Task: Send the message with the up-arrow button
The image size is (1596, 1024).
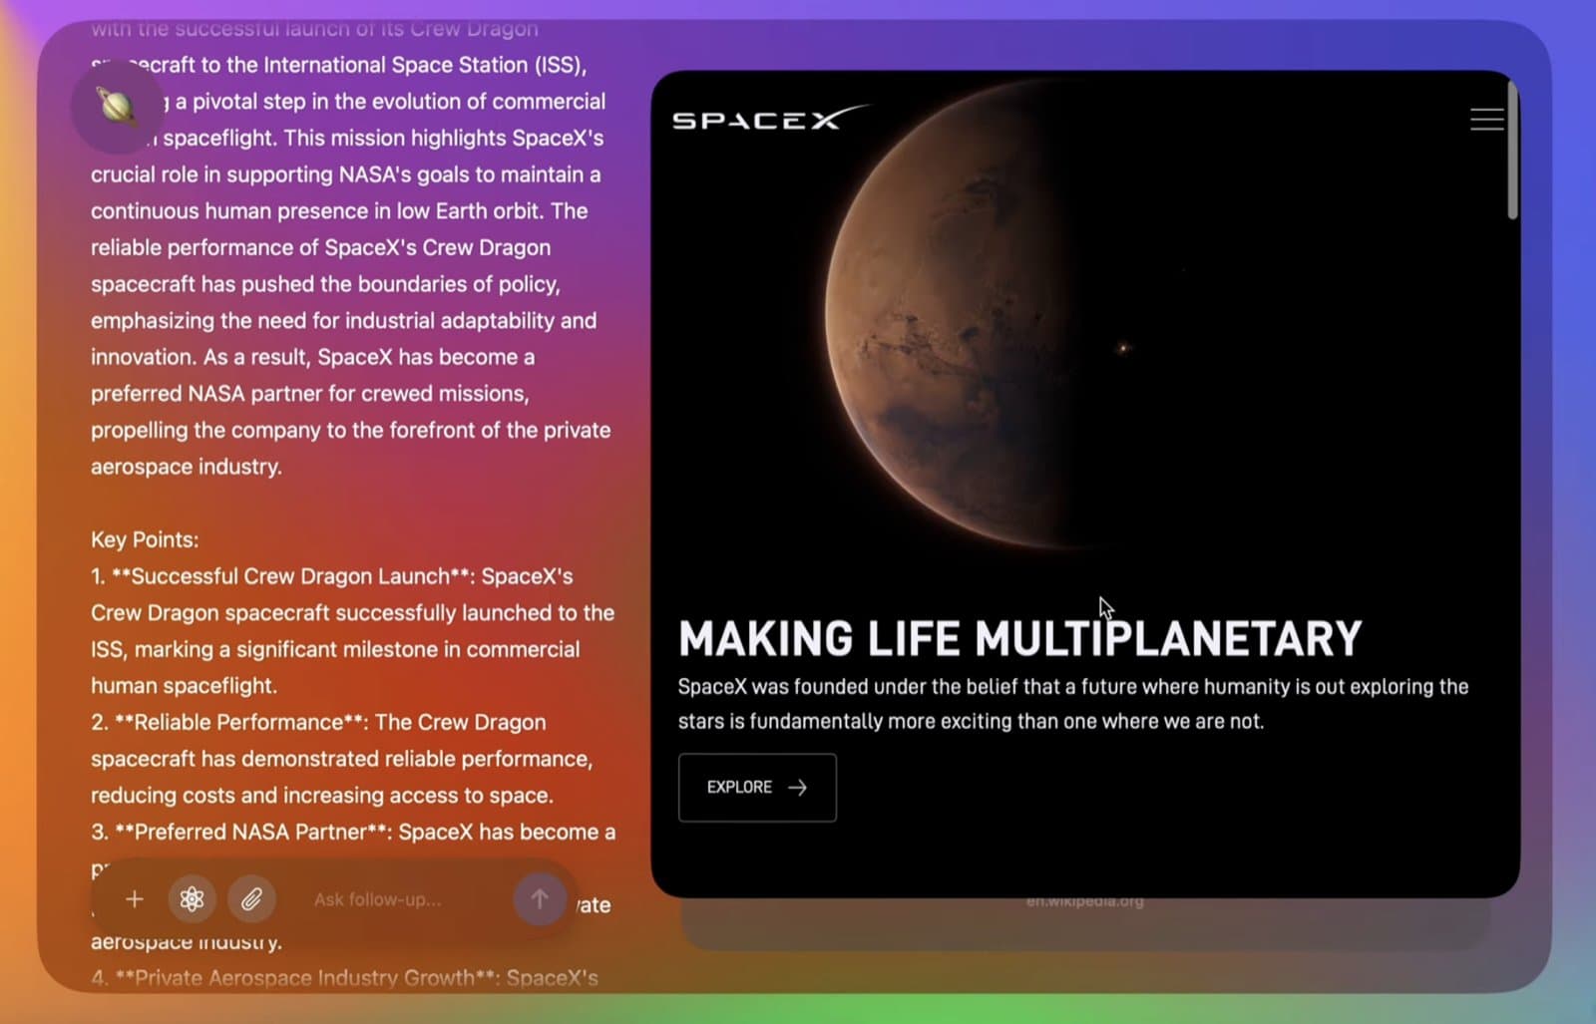Action: tap(539, 899)
